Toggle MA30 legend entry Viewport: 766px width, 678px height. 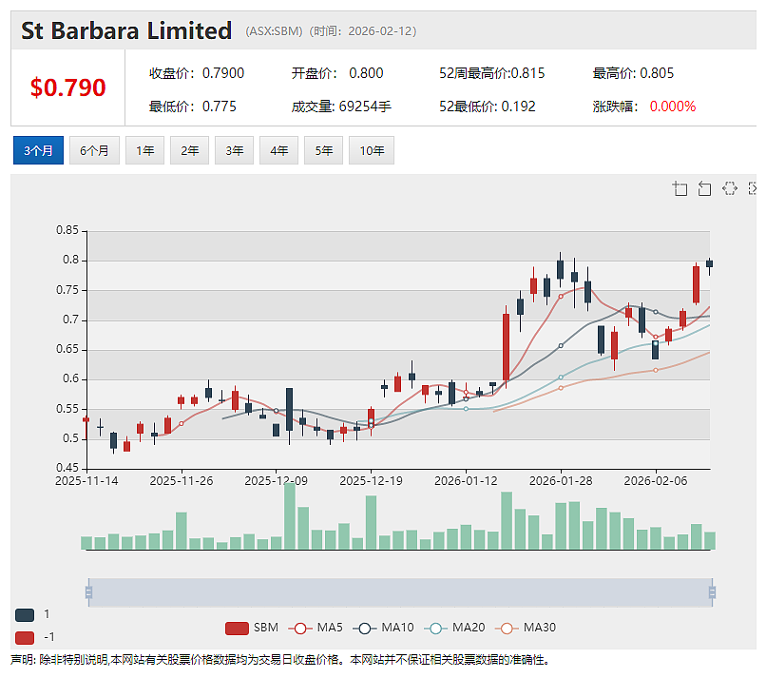point(526,628)
